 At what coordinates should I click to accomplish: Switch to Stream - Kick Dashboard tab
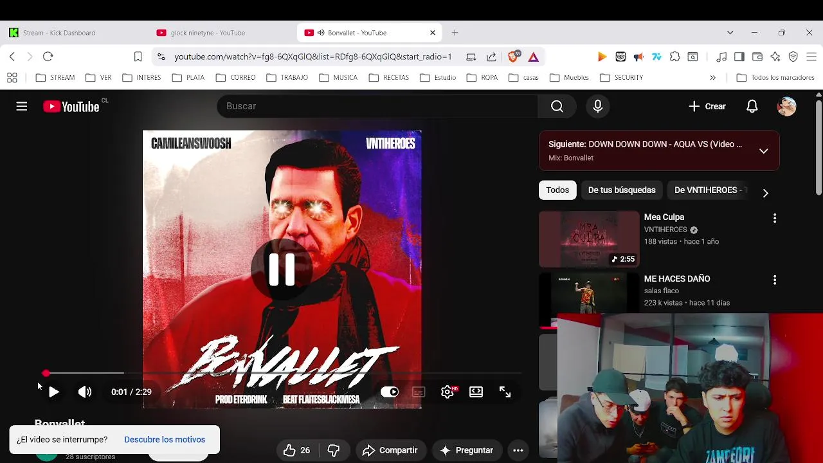pos(74,33)
